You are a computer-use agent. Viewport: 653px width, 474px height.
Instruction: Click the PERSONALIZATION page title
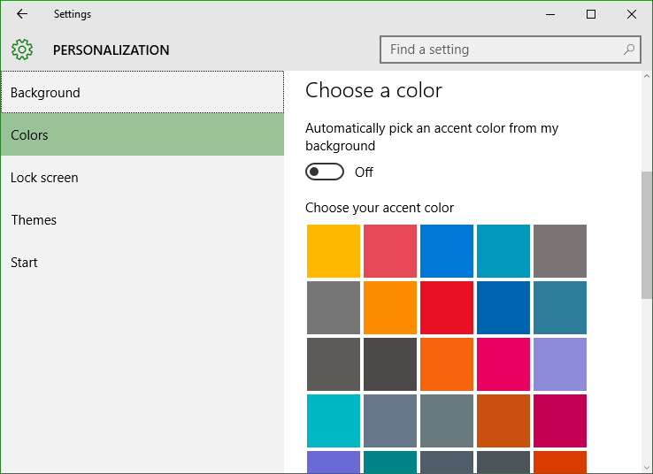click(111, 50)
